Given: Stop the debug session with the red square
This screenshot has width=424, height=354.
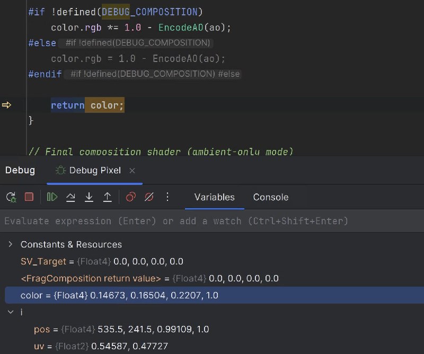Looking at the screenshot, I should [x=29, y=197].
